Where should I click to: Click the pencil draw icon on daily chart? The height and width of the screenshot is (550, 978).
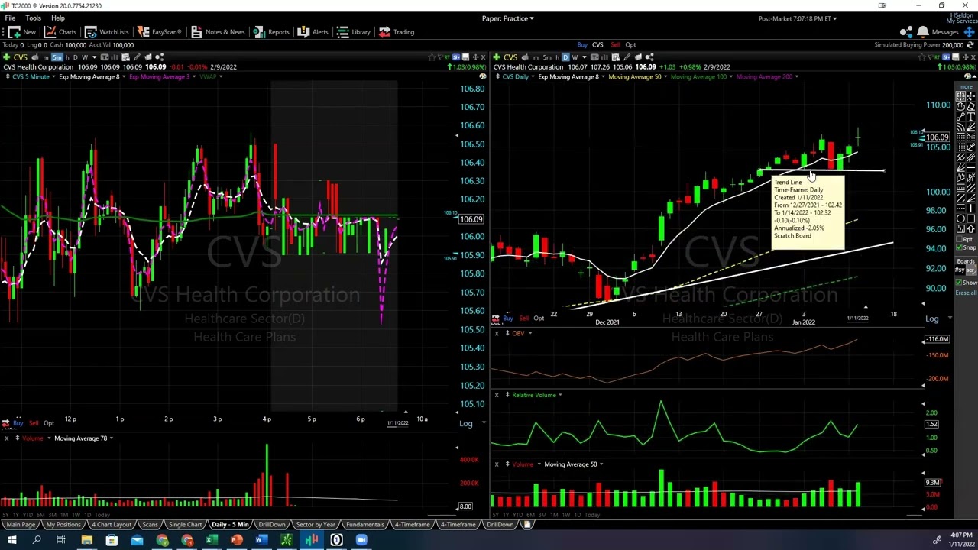627,57
